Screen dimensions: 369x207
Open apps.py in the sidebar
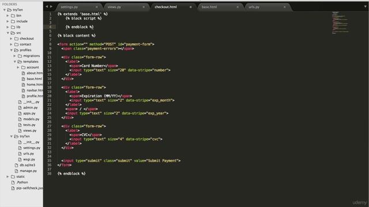(x=29, y=113)
